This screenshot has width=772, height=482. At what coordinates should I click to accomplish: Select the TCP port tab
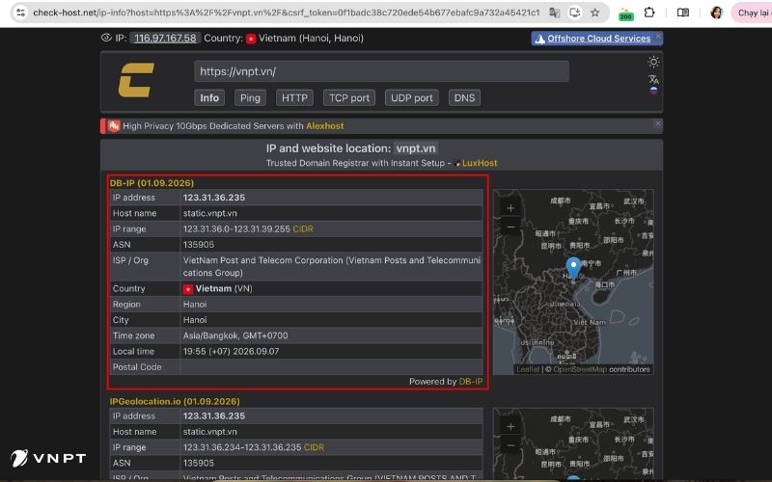[x=349, y=98]
